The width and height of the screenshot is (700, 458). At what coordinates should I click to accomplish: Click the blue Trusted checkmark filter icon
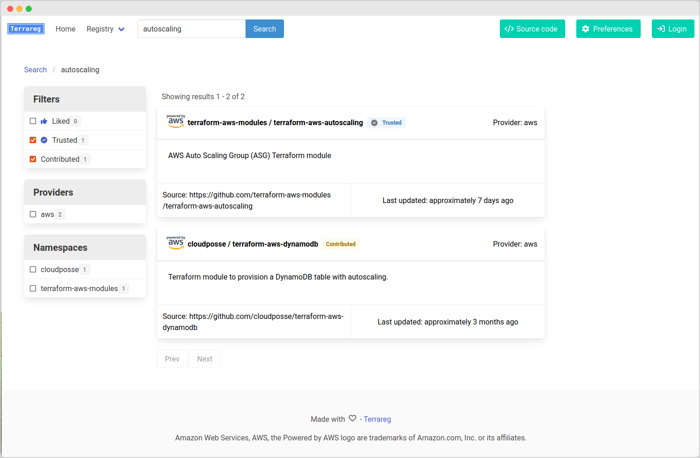click(44, 140)
